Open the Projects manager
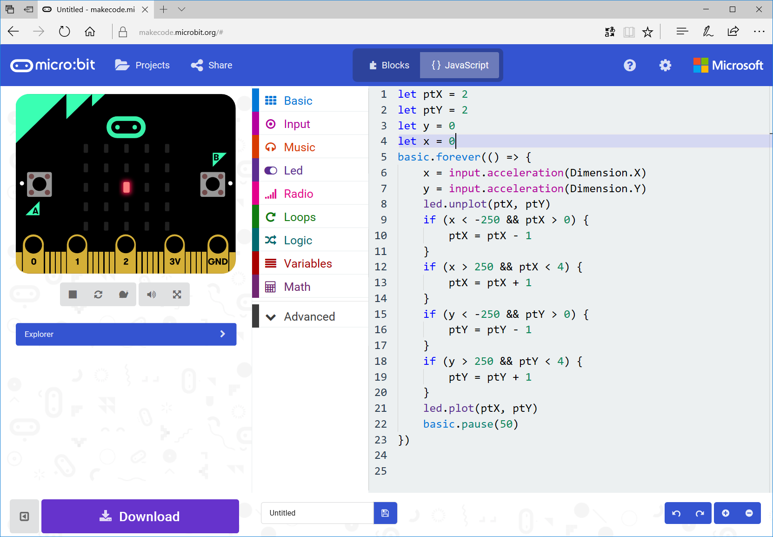This screenshot has height=537, width=773. [142, 65]
